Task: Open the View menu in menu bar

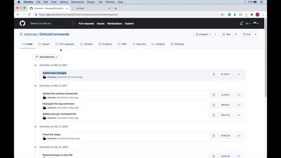Action: click(54, 2)
